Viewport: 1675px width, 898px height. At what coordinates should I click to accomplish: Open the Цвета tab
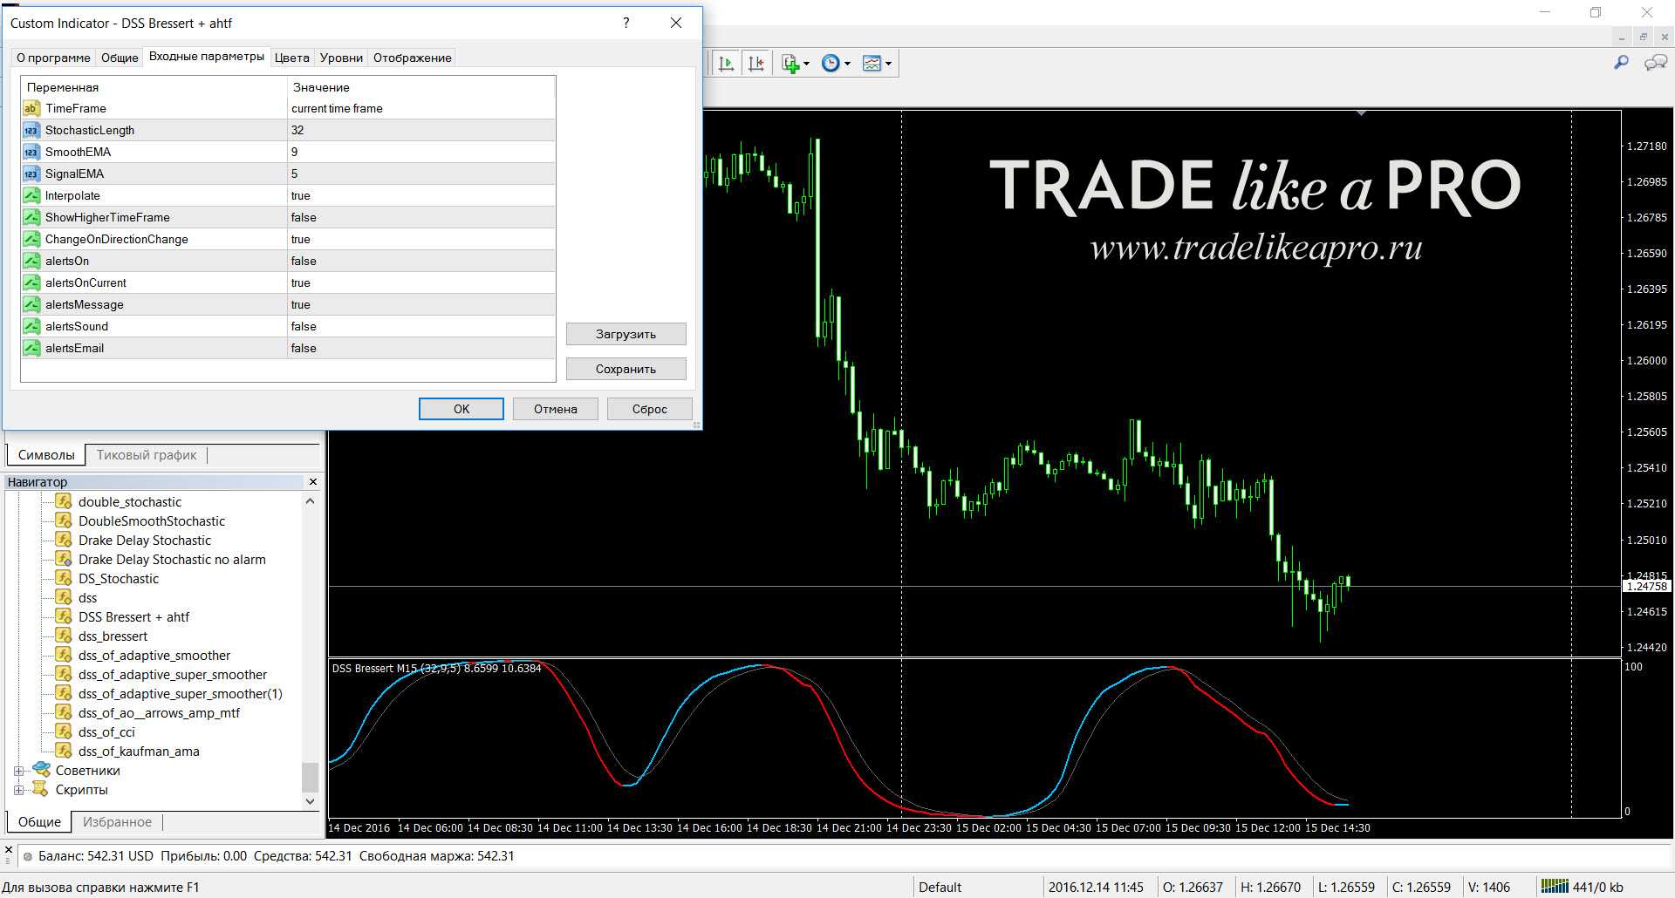[x=292, y=58]
